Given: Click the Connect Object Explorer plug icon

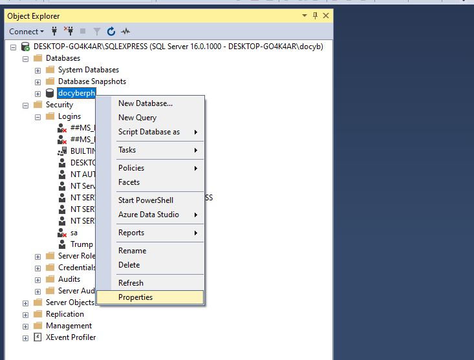Looking at the screenshot, I should (55, 31).
